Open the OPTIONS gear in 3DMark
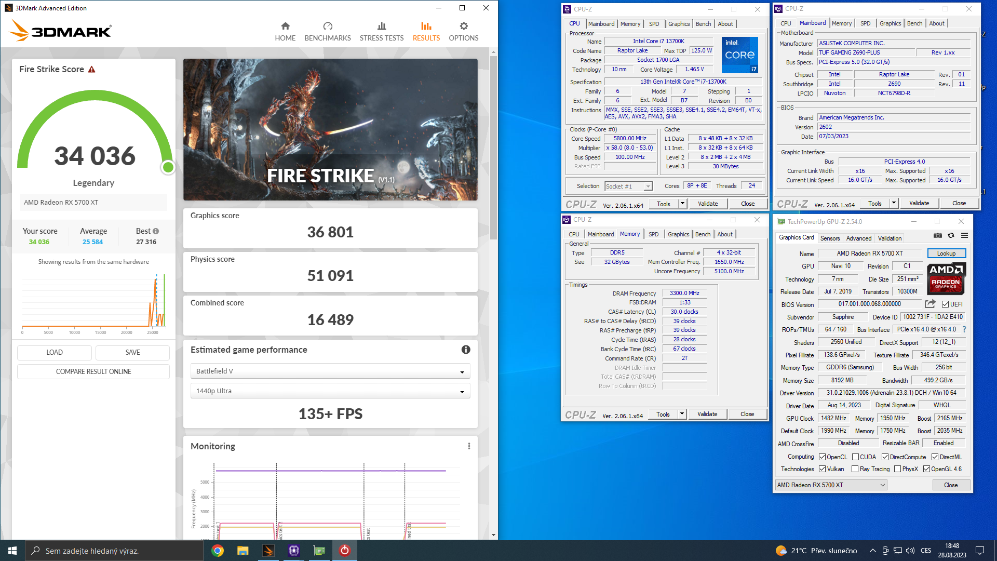The image size is (997, 561). (464, 32)
